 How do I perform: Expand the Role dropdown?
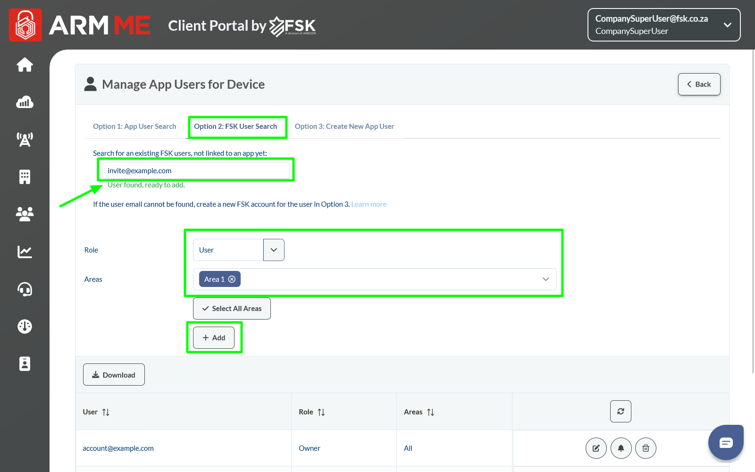point(274,250)
